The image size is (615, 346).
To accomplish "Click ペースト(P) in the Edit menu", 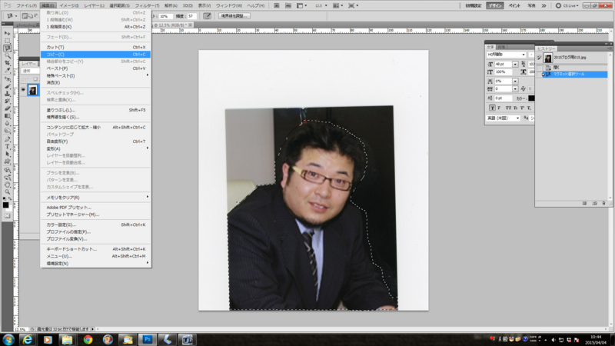I will [95, 68].
